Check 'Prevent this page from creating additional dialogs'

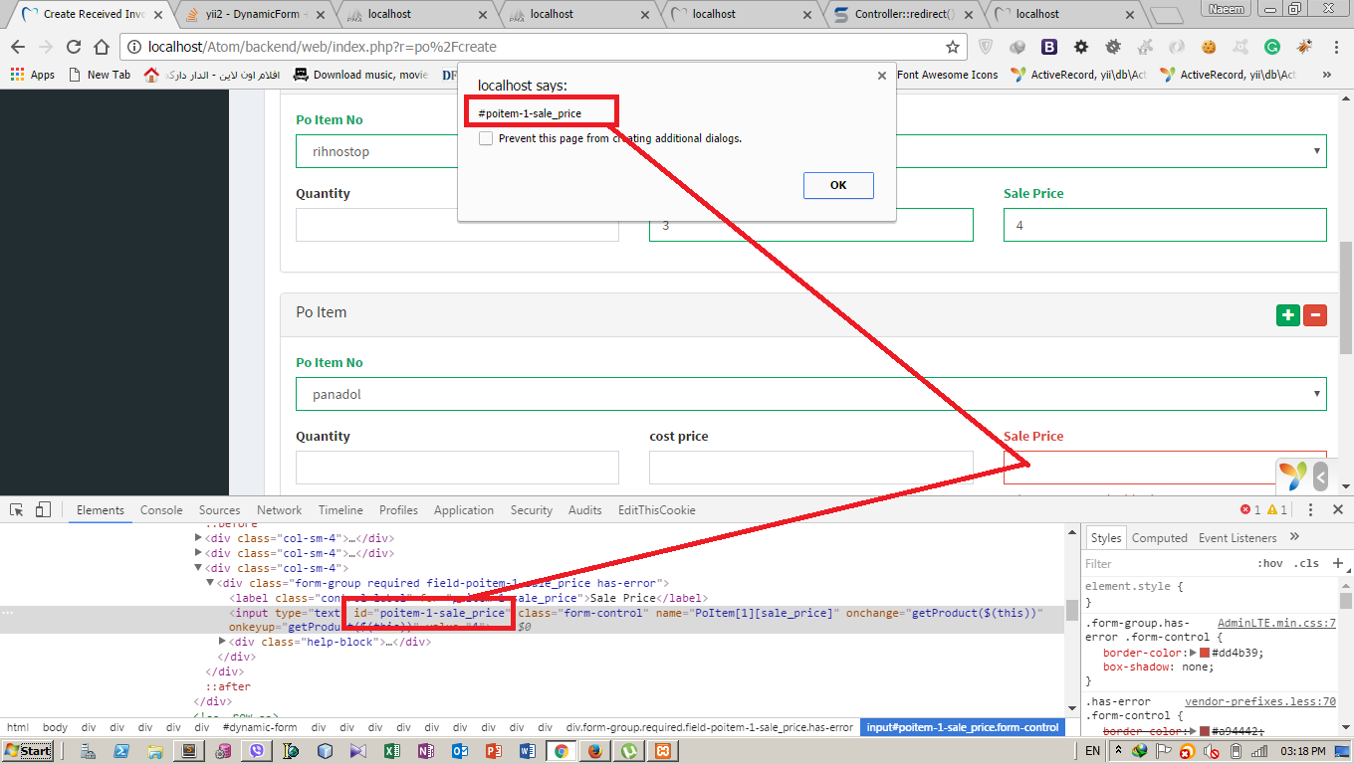click(486, 138)
